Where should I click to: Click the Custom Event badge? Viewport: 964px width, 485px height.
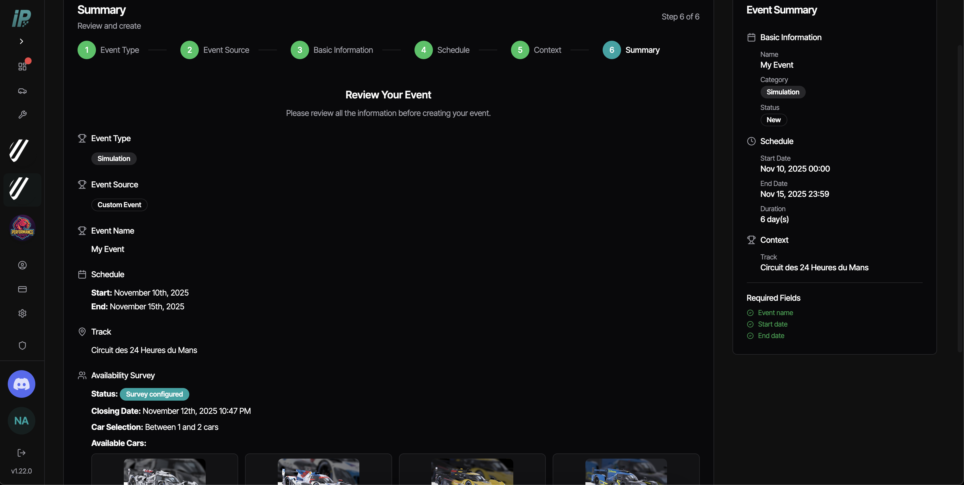pos(119,205)
